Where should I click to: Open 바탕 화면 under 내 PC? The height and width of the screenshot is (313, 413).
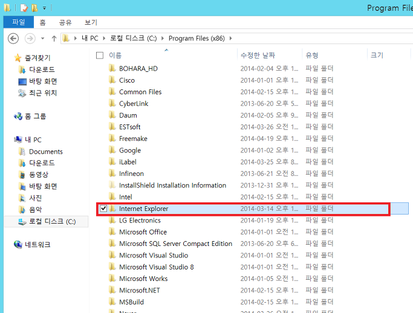(43, 186)
